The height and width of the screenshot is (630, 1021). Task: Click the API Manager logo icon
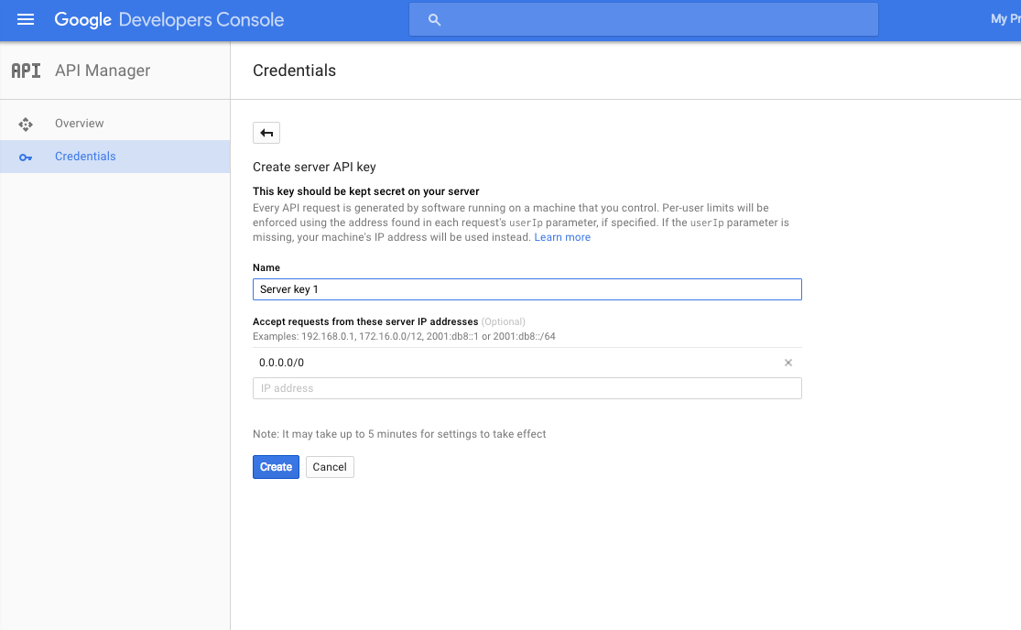click(26, 71)
